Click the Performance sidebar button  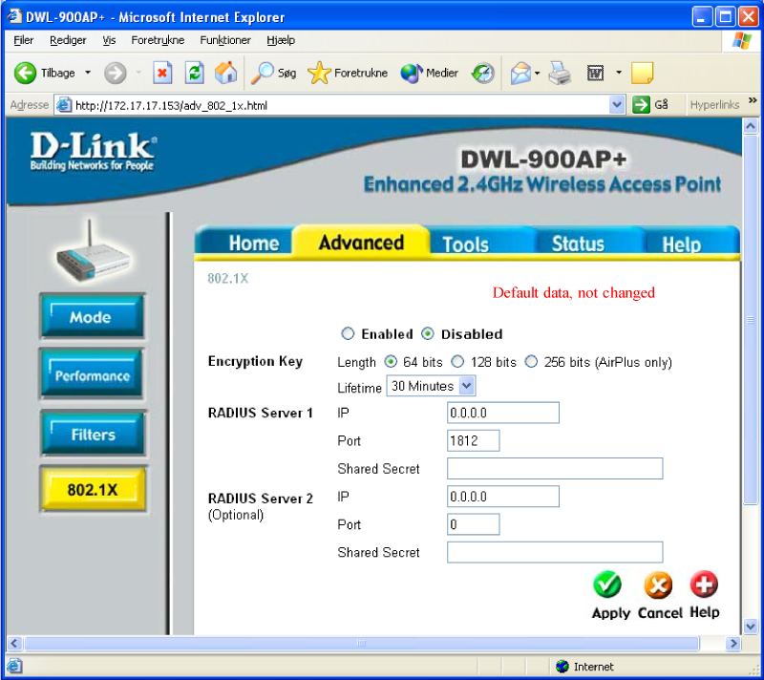(93, 375)
